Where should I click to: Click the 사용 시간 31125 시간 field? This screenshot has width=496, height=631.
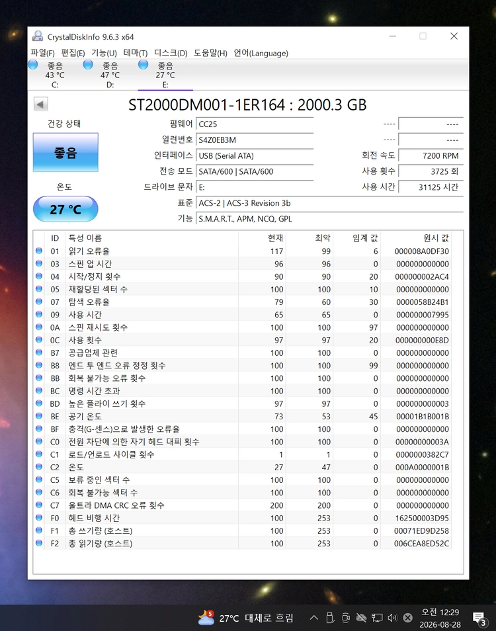coord(431,187)
